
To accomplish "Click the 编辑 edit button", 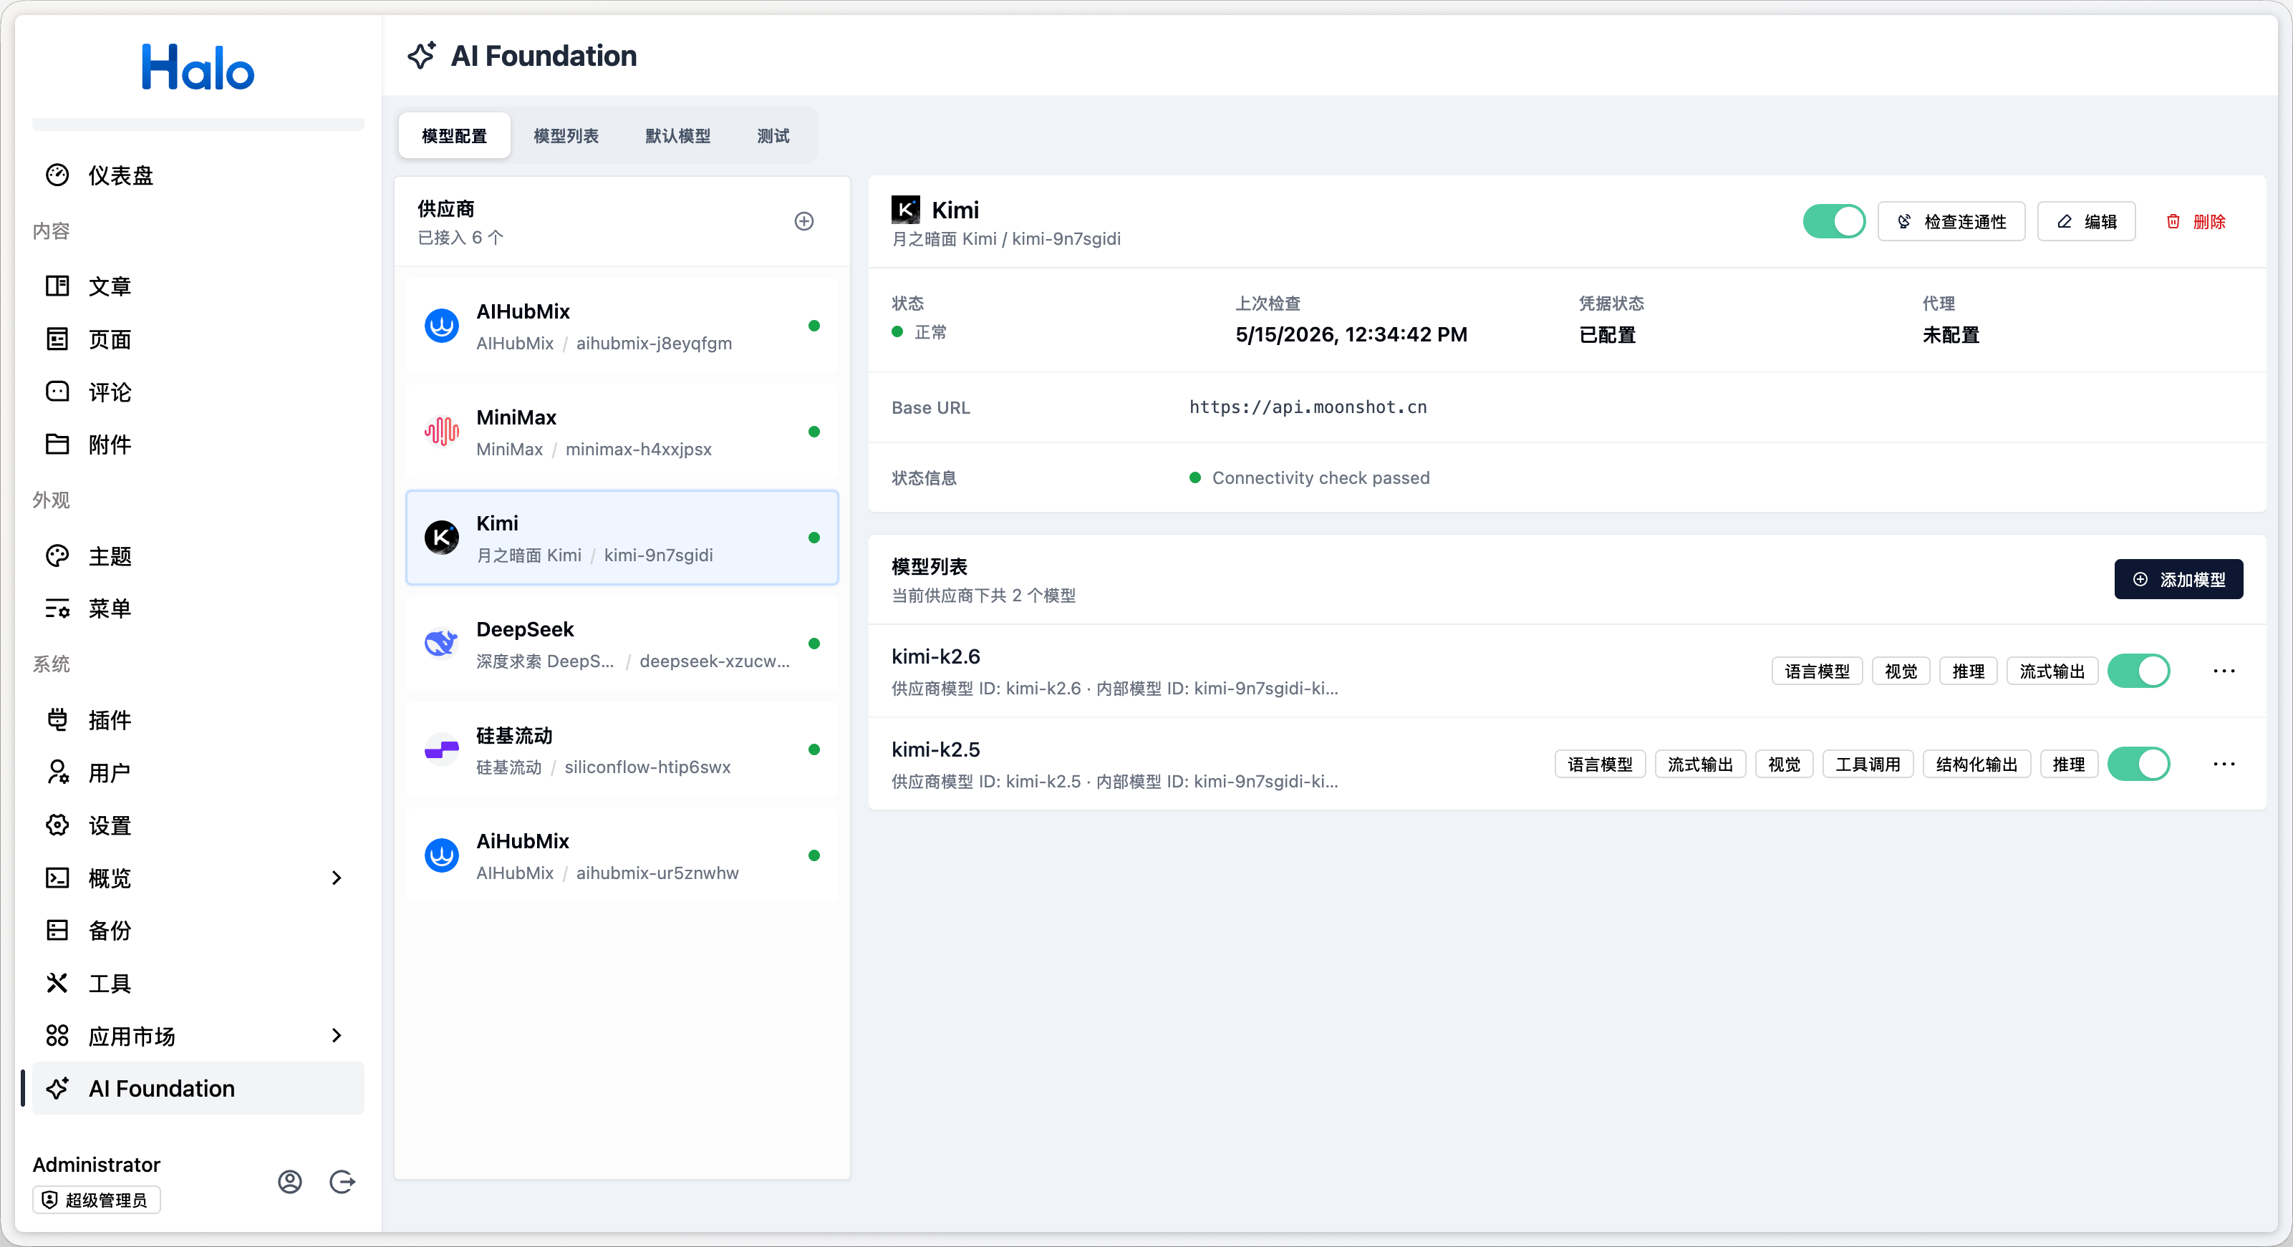I will [2085, 222].
